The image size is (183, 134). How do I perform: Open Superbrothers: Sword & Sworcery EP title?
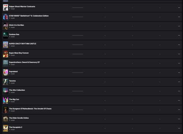pyautogui.click(x=25, y=62)
